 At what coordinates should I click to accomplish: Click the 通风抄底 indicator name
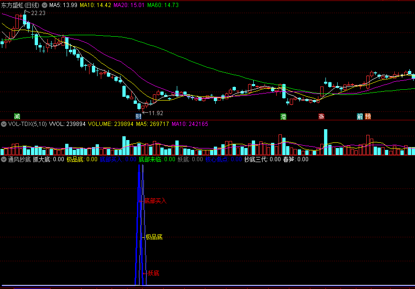tap(19, 159)
